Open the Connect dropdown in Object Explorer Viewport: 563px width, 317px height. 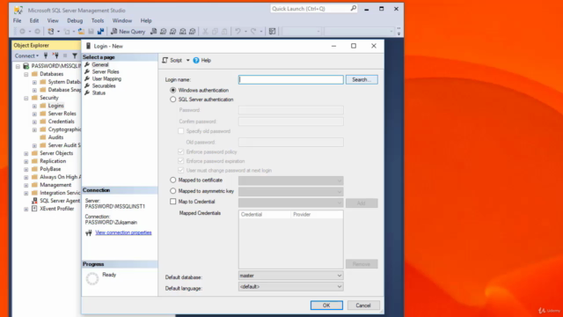click(x=26, y=55)
